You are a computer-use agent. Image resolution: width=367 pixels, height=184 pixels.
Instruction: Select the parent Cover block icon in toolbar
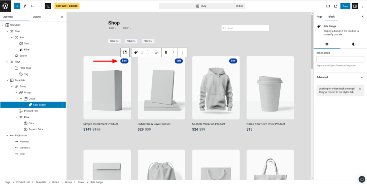tap(125, 52)
